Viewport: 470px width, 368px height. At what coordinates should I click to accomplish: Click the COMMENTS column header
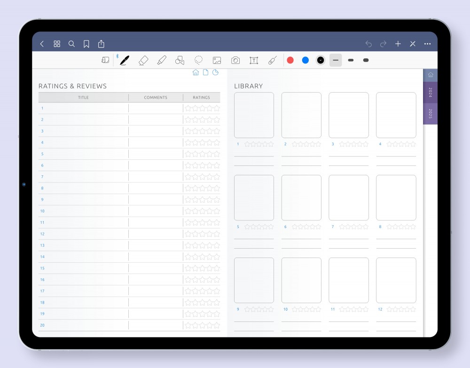coord(156,97)
